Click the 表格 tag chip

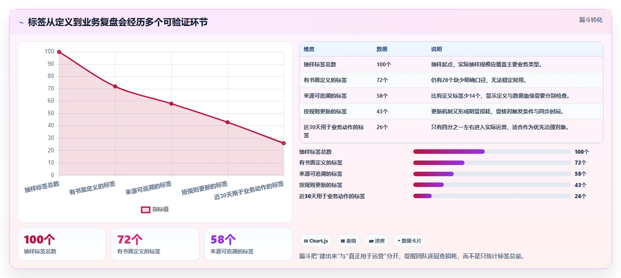coord(348,241)
